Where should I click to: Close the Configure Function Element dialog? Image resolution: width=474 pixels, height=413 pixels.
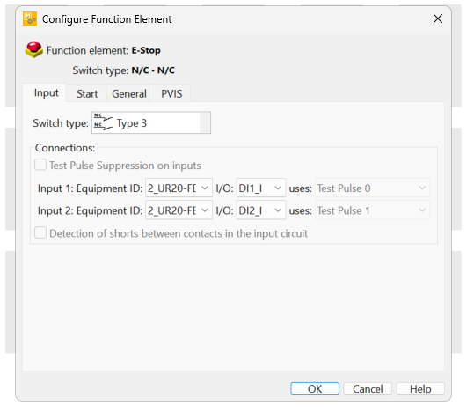(x=438, y=18)
